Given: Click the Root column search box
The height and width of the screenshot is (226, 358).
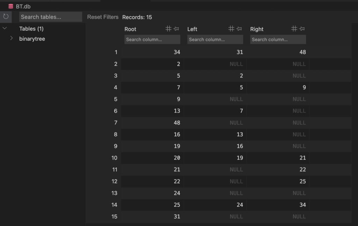Looking at the screenshot, I should 152,40.
